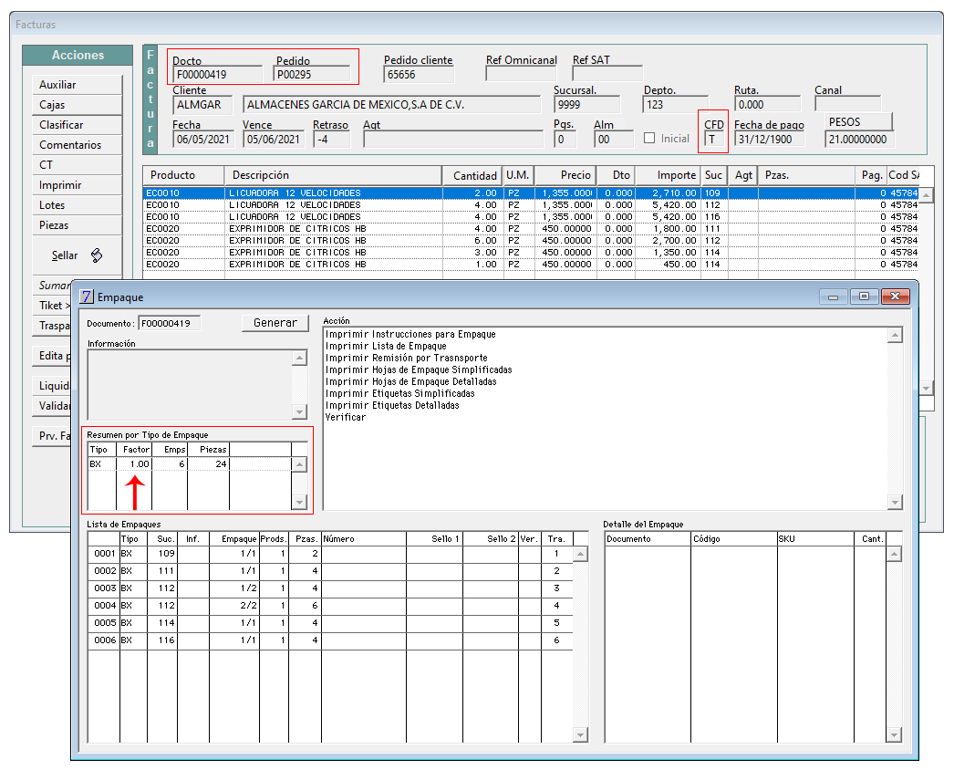954x770 pixels.
Task: Click scroll-up arrow of the Acción list
Action: click(895, 336)
